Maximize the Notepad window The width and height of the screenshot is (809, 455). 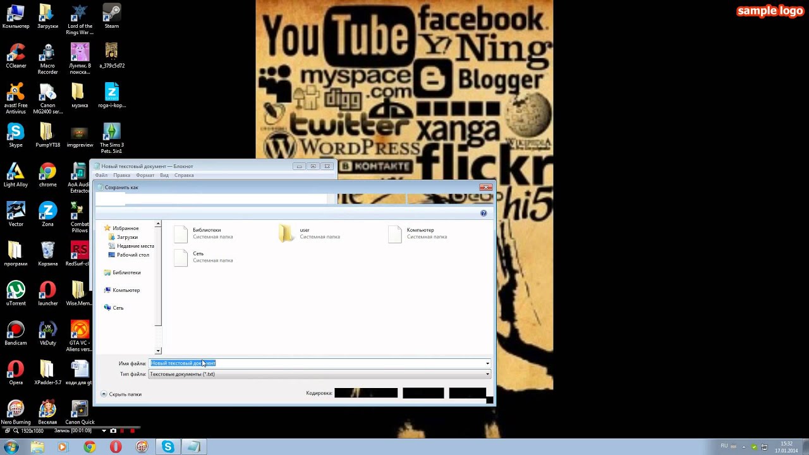313,166
